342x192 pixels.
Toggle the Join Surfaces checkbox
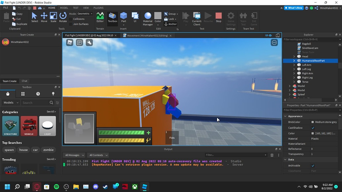click(x=71, y=24)
